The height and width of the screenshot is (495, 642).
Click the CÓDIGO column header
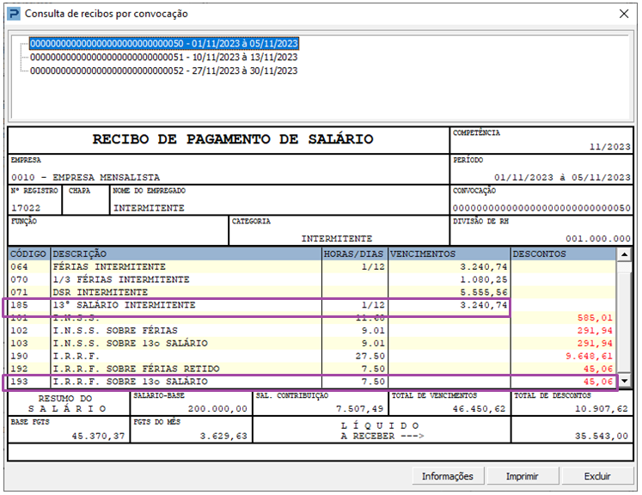[x=28, y=254]
